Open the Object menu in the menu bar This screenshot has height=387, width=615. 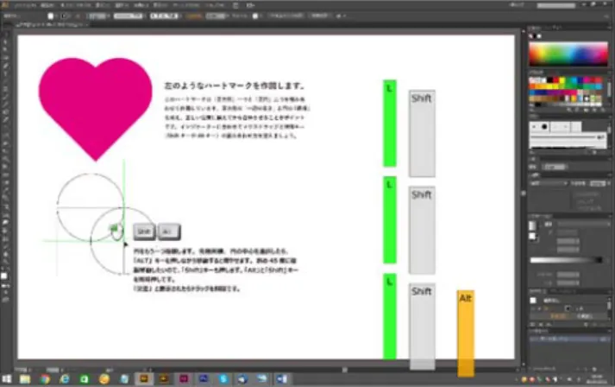76,5
